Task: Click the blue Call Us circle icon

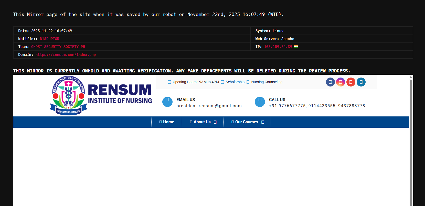Action: 260,102
